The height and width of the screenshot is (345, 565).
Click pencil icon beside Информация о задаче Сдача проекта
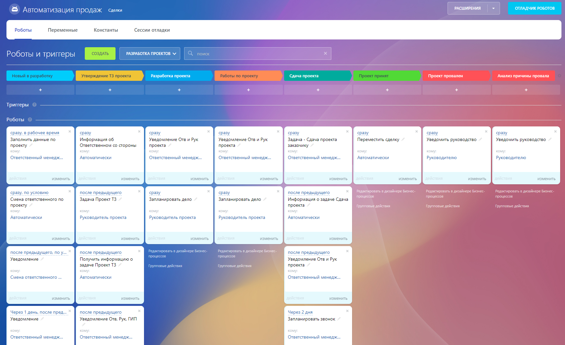pos(308,205)
